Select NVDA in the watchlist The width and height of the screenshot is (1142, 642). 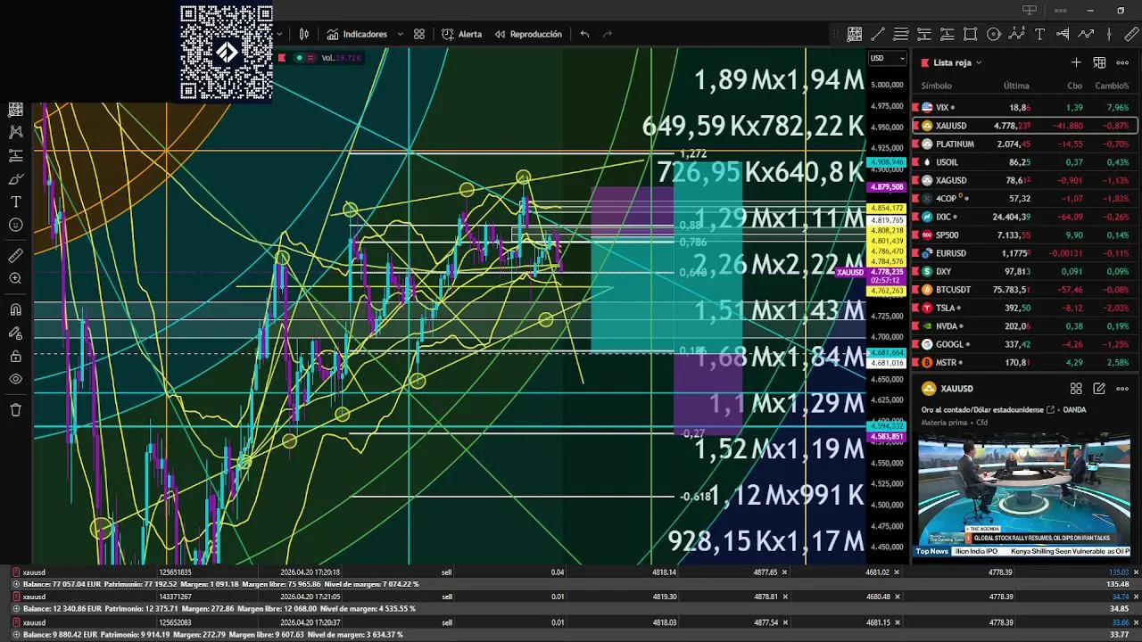(1025, 326)
